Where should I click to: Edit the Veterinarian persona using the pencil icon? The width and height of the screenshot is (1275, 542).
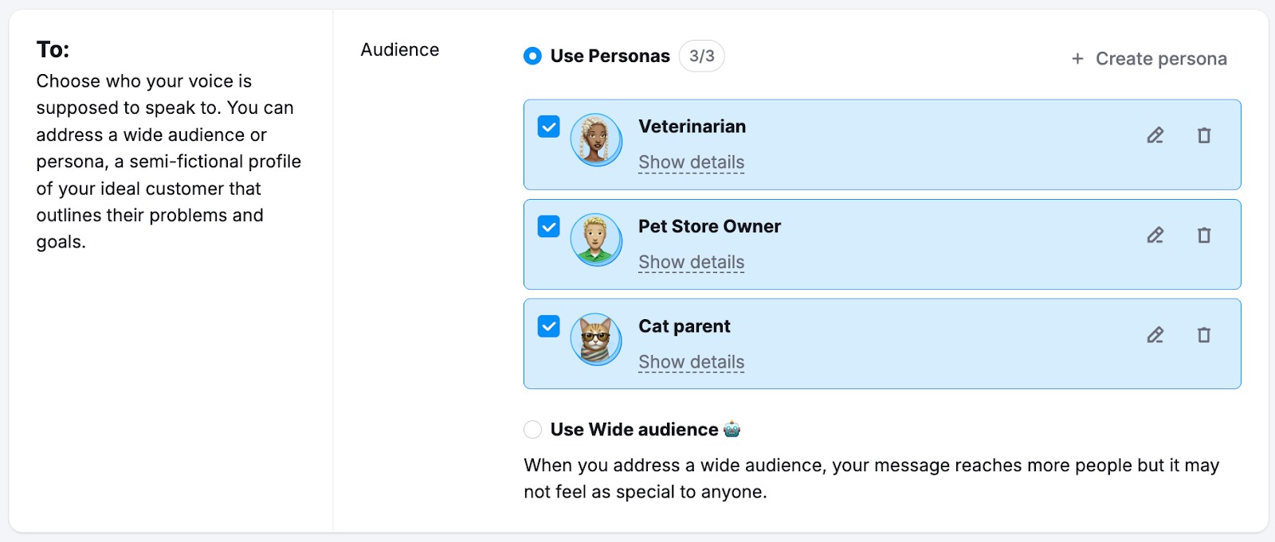[1155, 135]
